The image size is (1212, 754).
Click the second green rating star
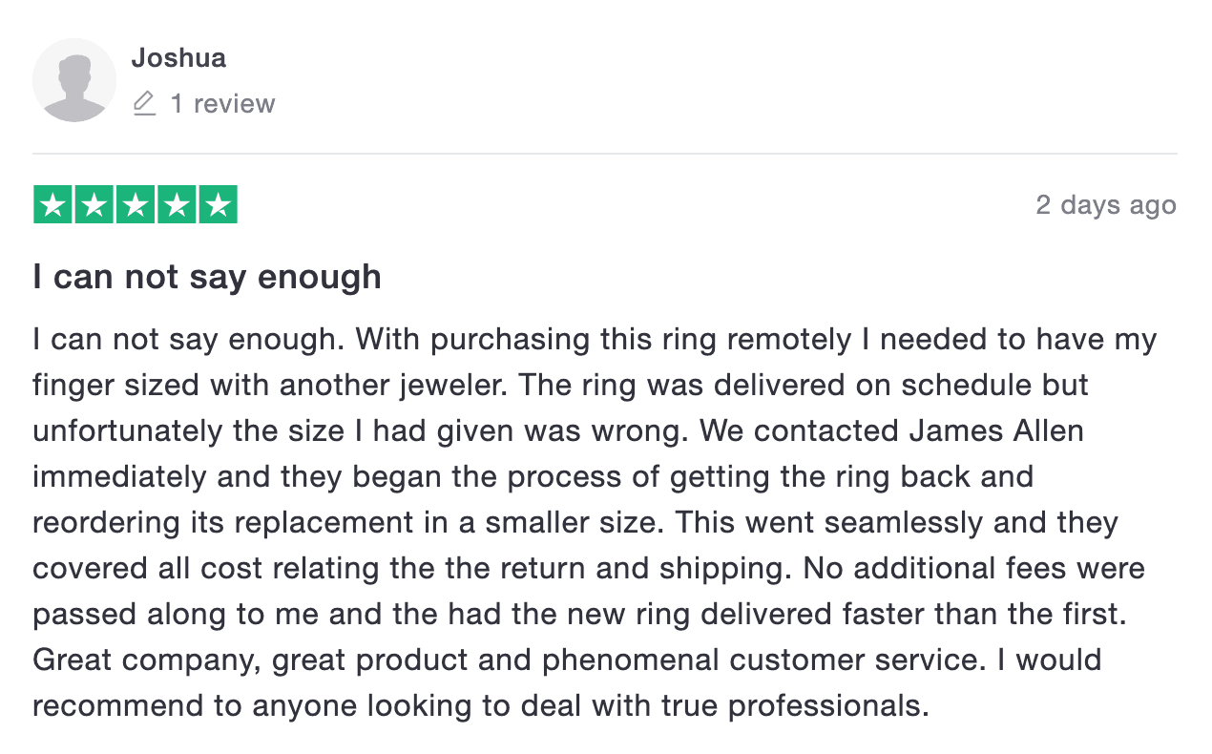tap(94, 205)
